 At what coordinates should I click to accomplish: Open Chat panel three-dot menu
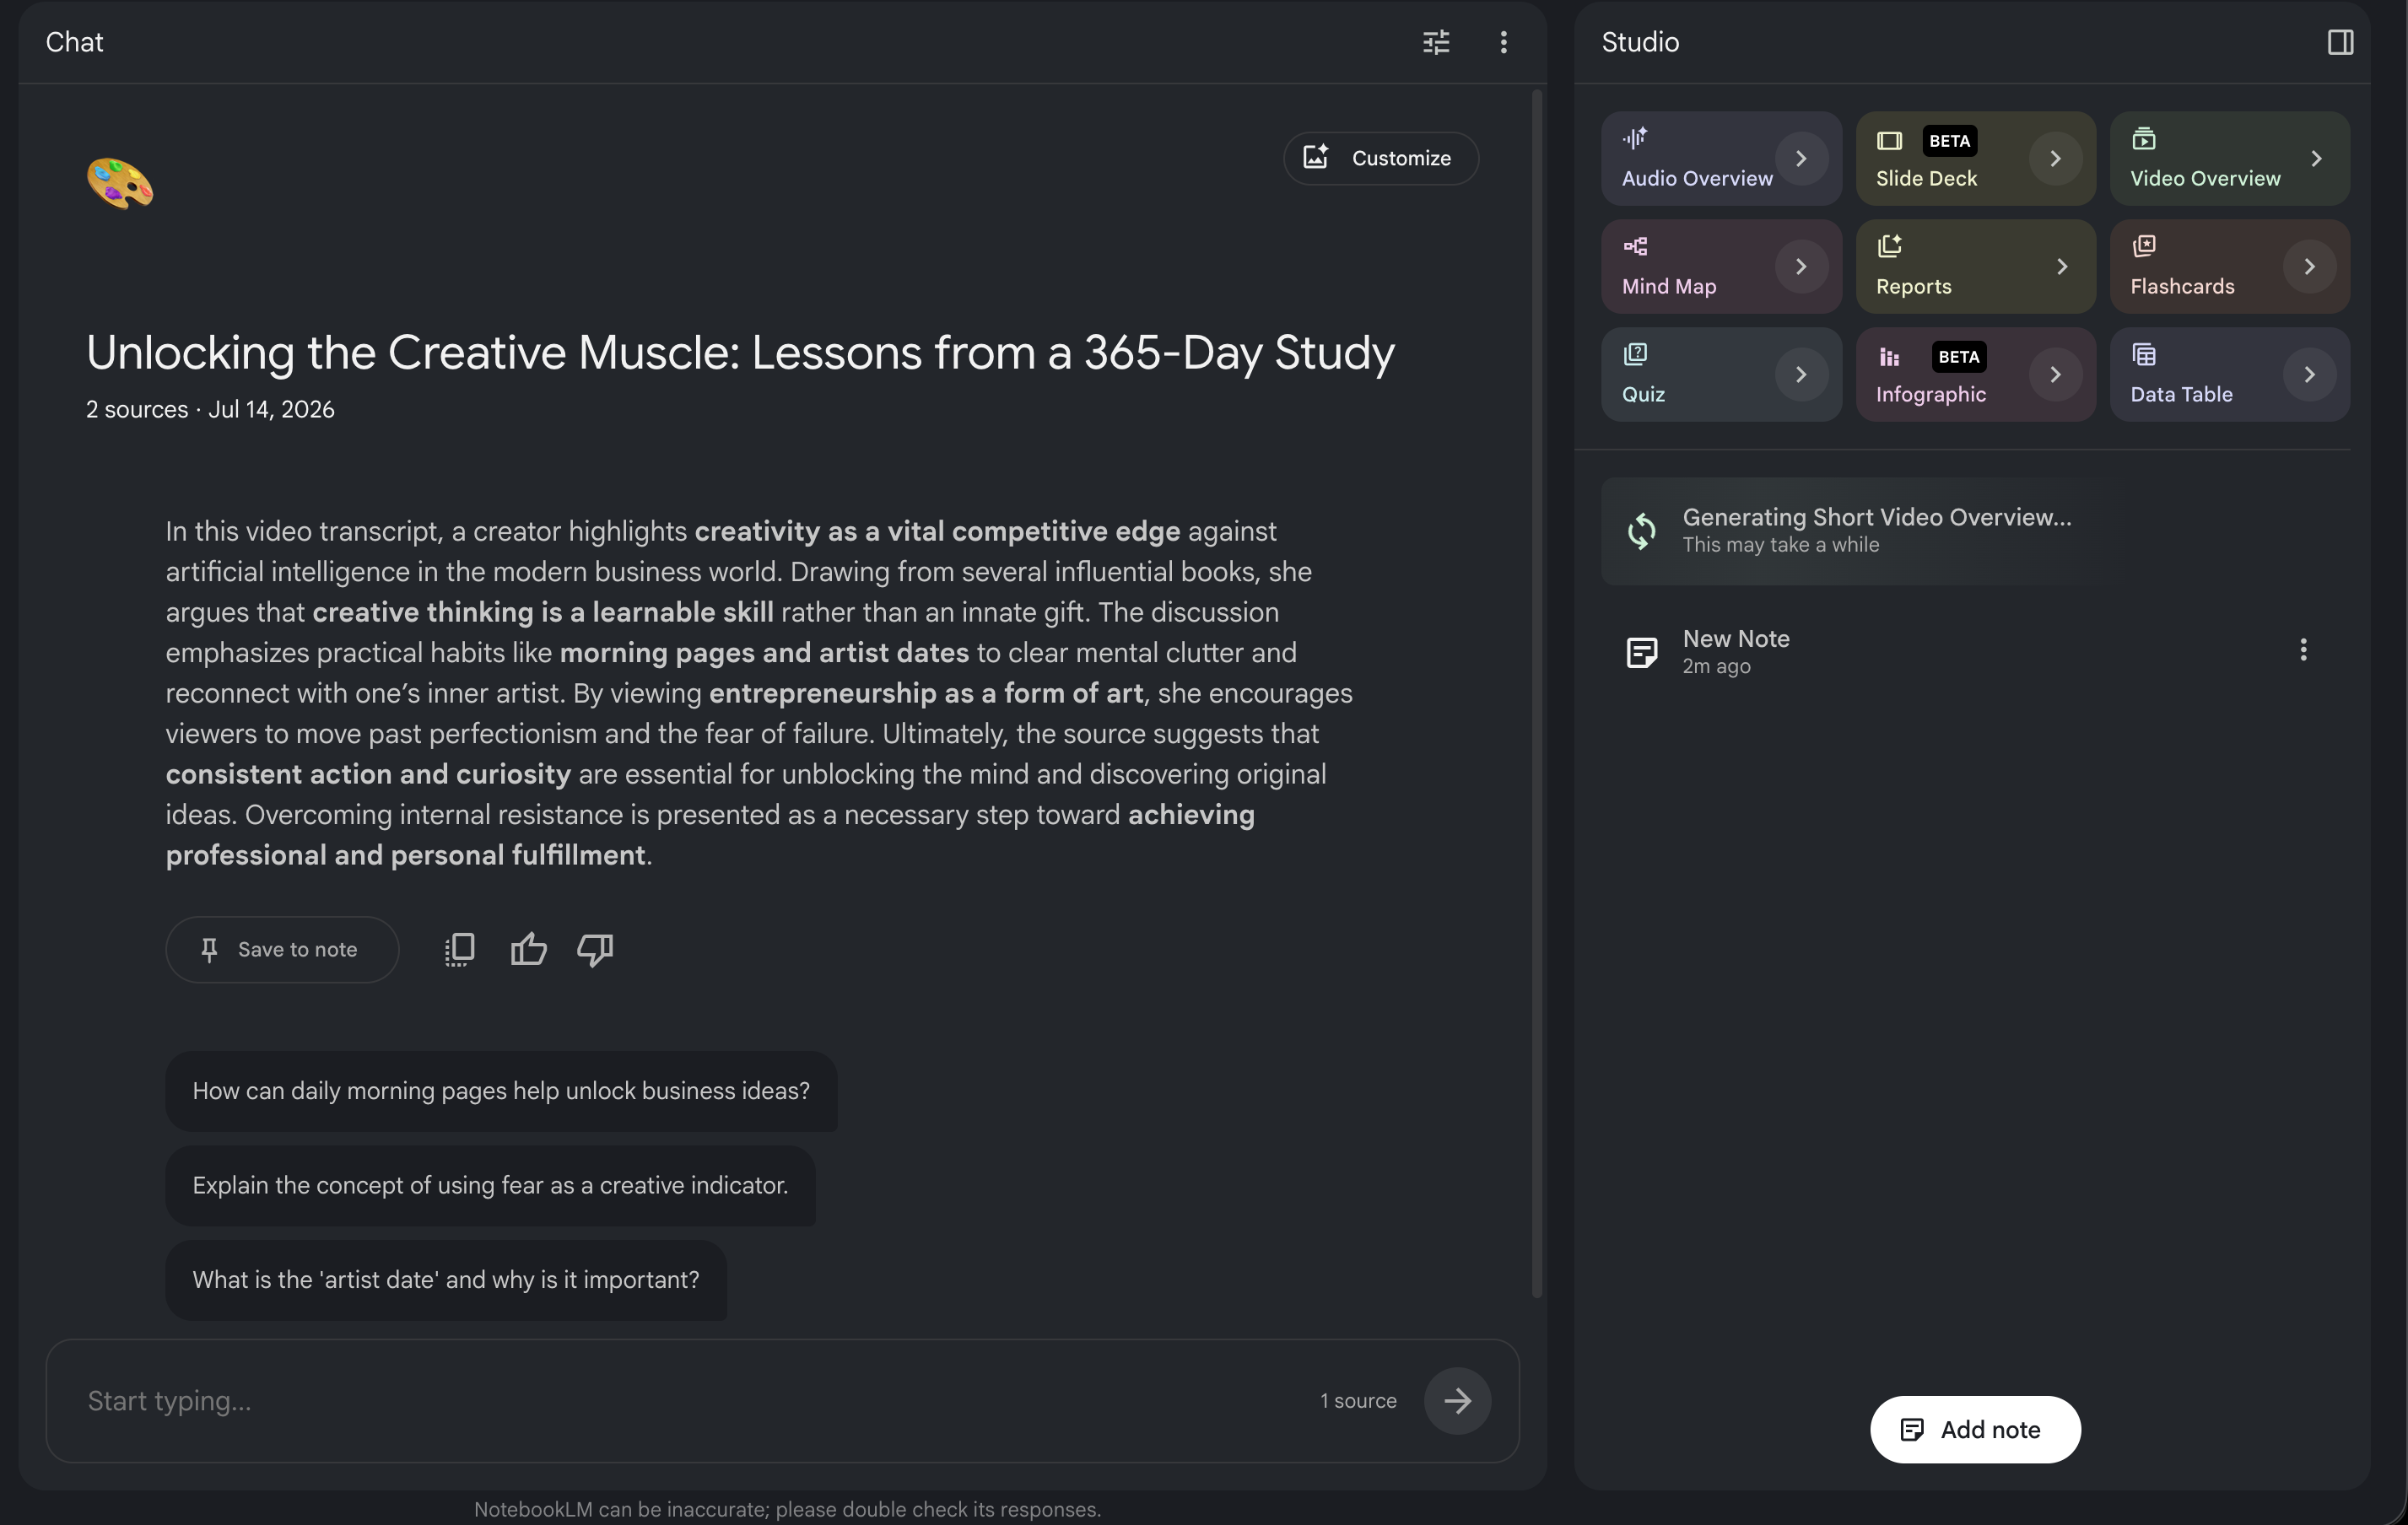tap(1503, 42)
